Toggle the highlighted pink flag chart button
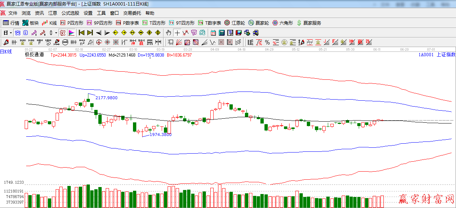The image size is (456, 208). 71,33
